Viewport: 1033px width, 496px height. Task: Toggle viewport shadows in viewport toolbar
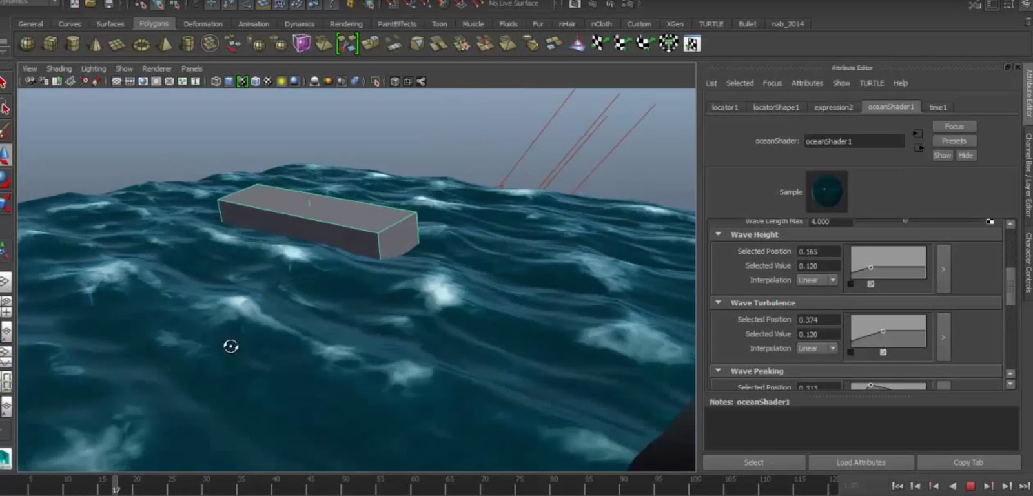tap(295, 81)
